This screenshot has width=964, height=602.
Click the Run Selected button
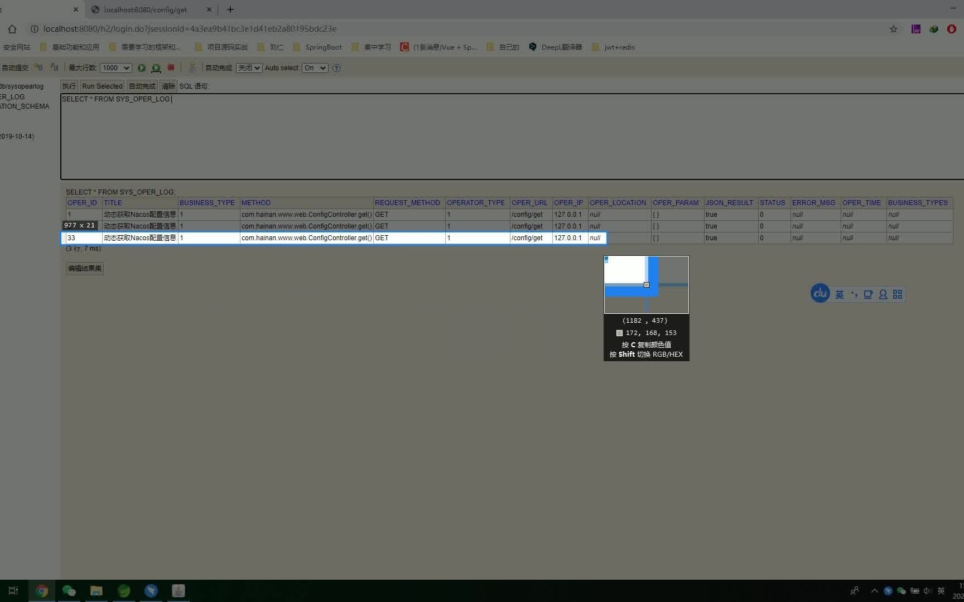(102, 86)
